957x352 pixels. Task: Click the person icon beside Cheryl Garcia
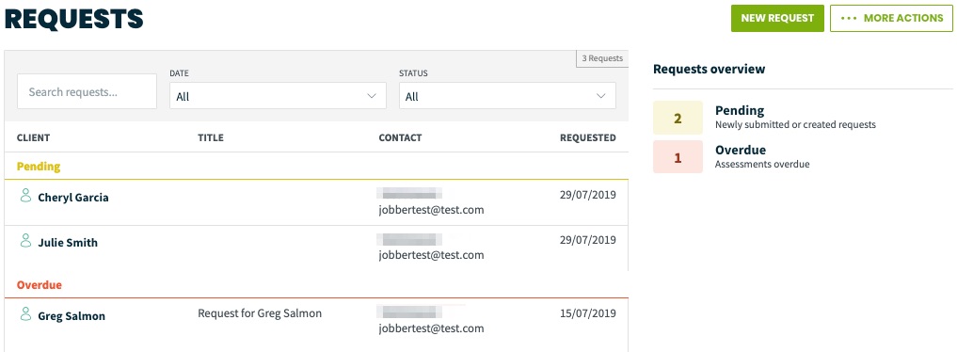point(25,195)
